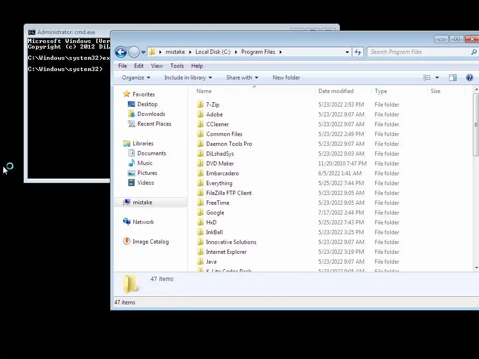The width and height of the screenshot is (479, 359).
Task: Select the CCleaner folder icon
Action: click(200, 124)
